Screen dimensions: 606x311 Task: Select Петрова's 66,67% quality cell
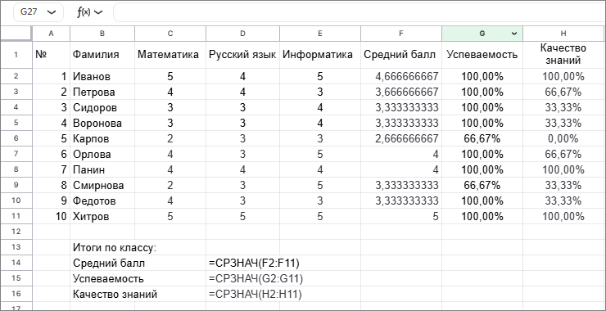[x=563, y=92]
